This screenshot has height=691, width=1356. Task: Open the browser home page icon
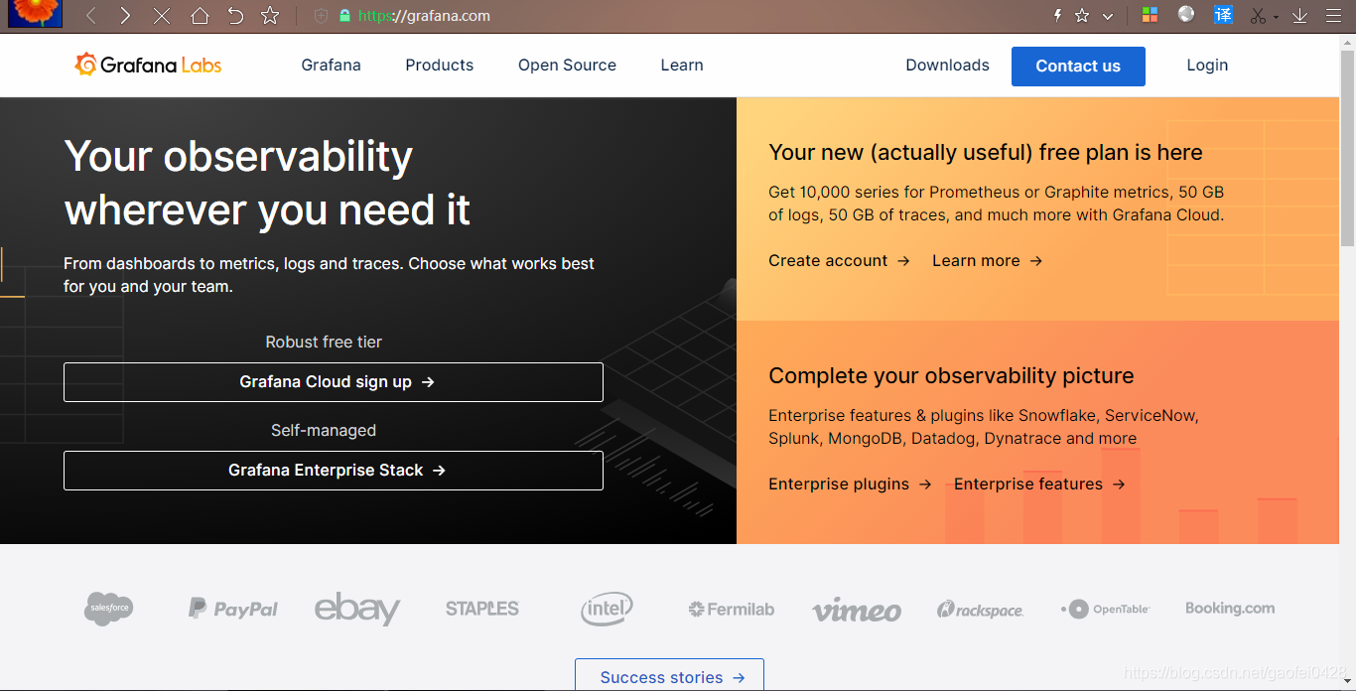pyautogui.click(x=200, y=16)
